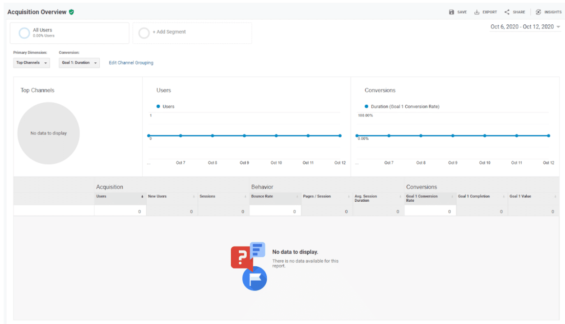Click the All Users segment circle icon
Image resolution: width=565 pixels, height=324 pixels.
24,33
